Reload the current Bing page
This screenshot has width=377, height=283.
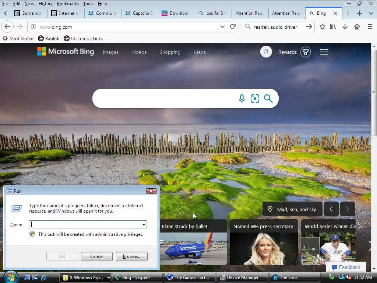[x=233, y=27]
